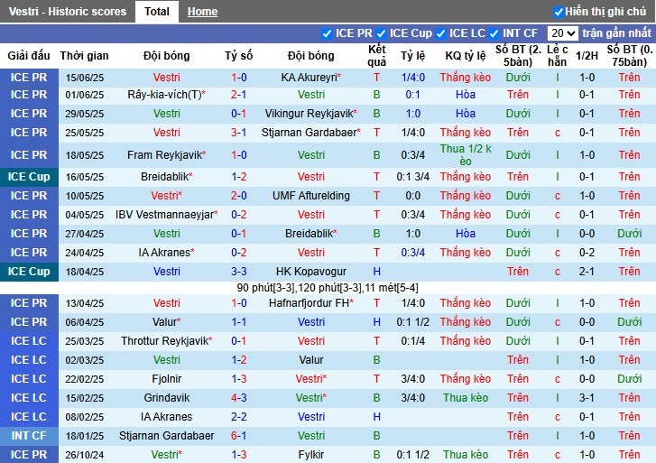Click the 1-0 score against KA Akureyri
The height and width of the screenshot is (463, 656).
pyautogui.click(x=239, y=78)
